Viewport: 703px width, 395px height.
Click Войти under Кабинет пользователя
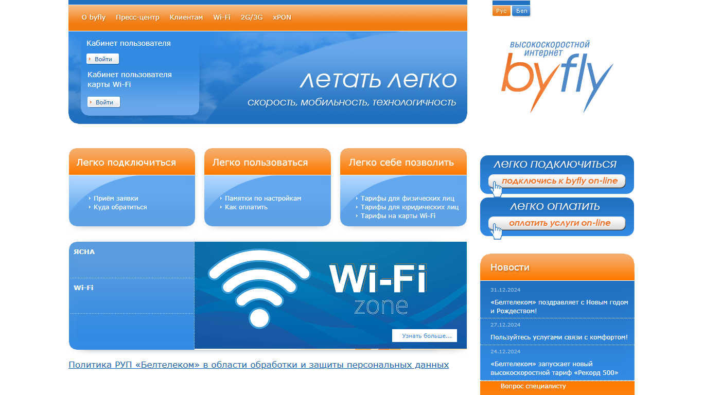[103, 59]
